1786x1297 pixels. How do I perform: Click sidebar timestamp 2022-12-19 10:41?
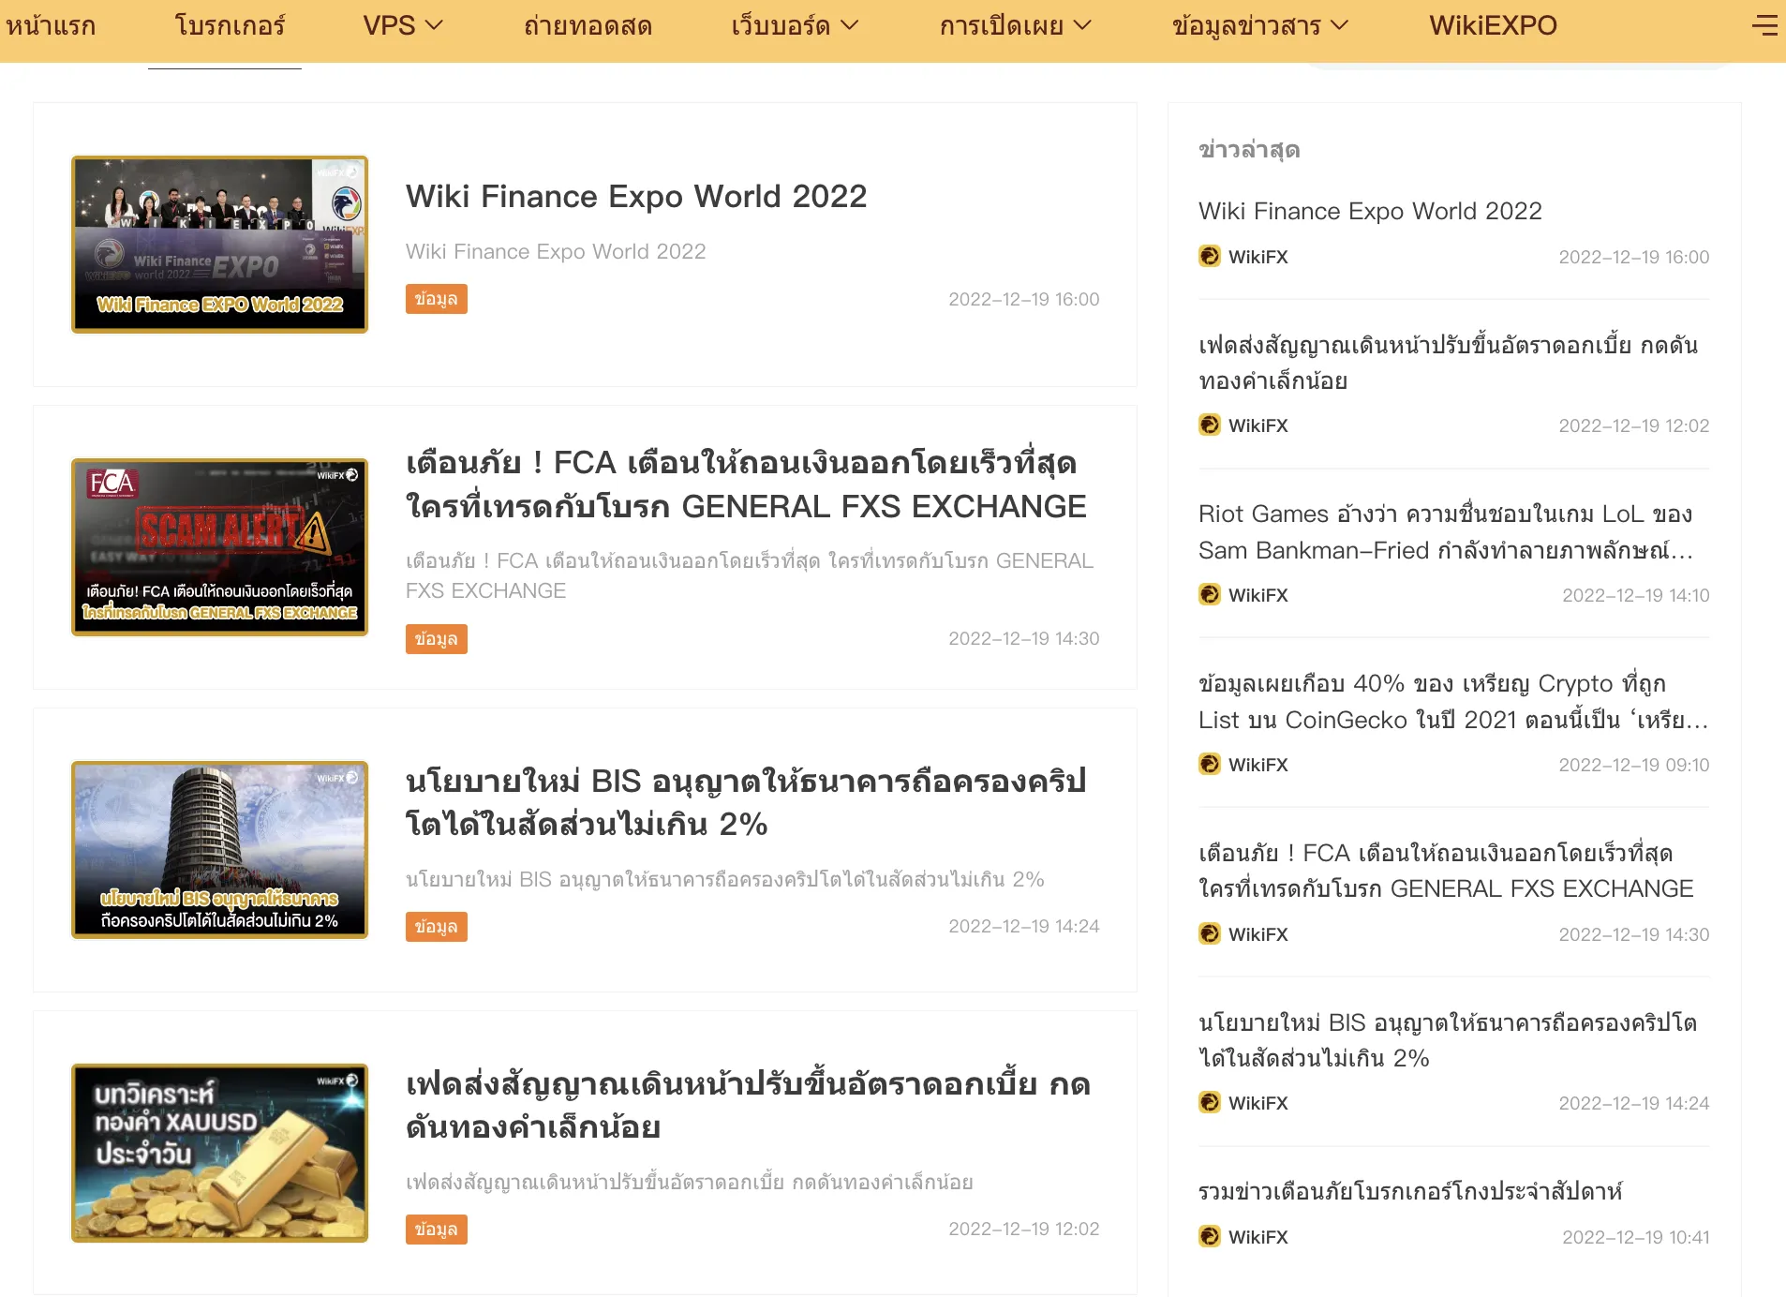(x=1636, y=1237)
